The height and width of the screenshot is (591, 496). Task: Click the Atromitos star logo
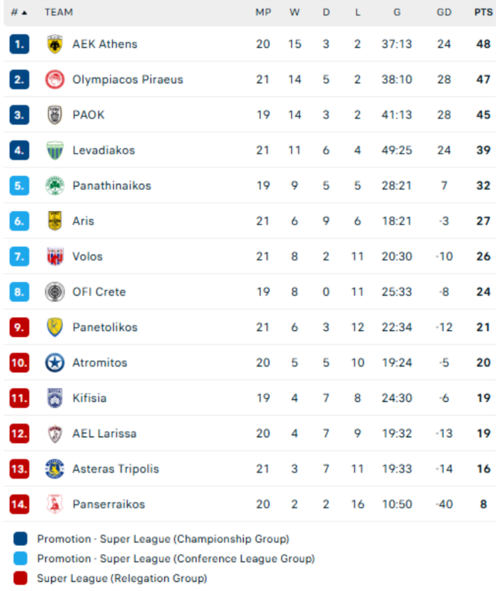[55, 363]
